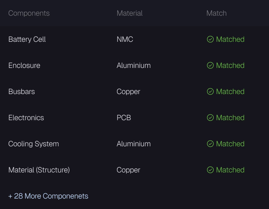
Task: Click the Material (Structure) checkmark icon
Action: pyautogui.click(x=210, y=170)
